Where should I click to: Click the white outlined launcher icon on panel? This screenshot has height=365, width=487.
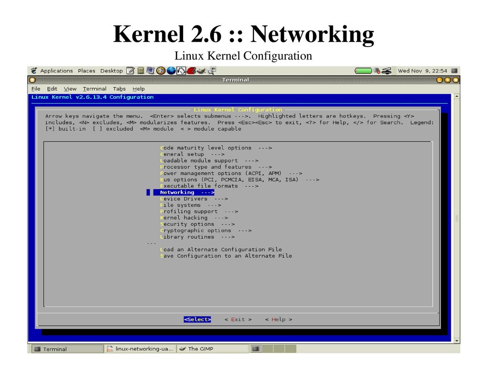tap(181, 71)
